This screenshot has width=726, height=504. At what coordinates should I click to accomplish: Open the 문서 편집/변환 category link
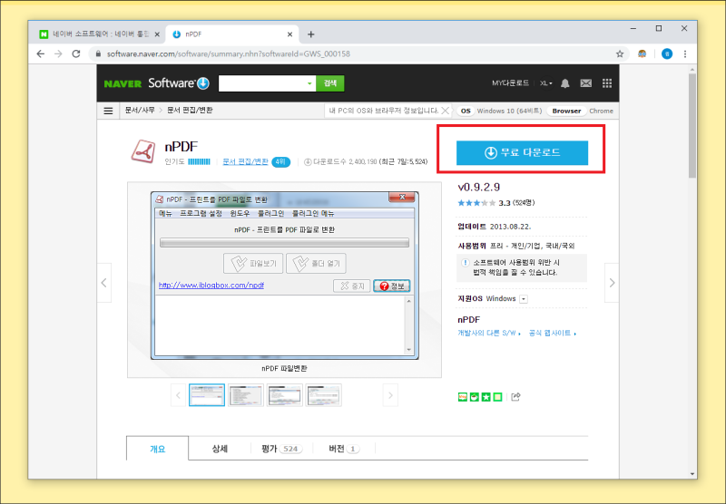245,162
